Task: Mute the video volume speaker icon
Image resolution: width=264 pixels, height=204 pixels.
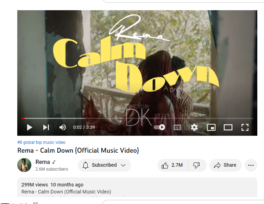Action: point(62,127)
